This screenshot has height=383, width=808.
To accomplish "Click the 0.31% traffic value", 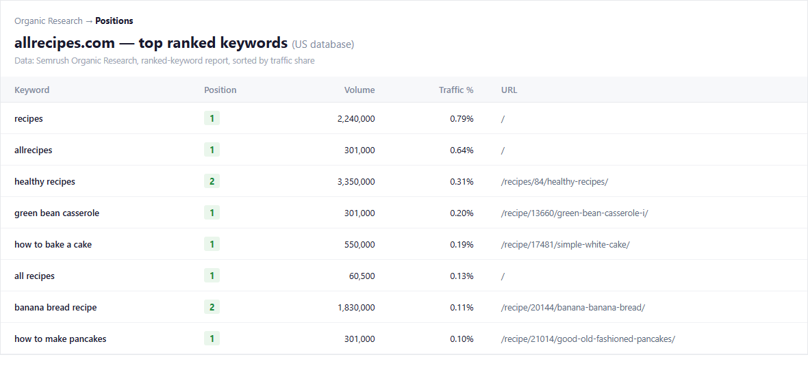I will [x=462, y=182].
